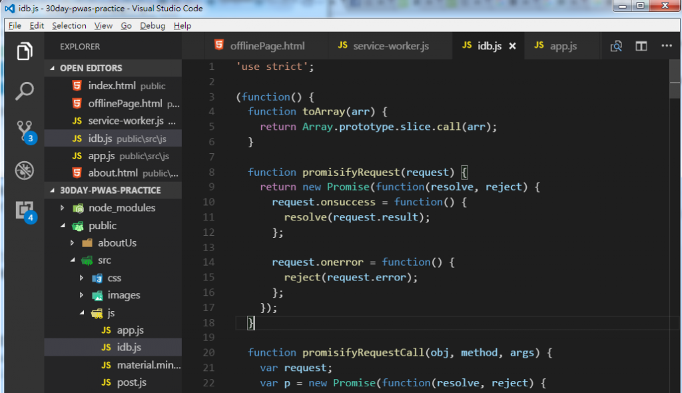Click the VS Code logo in title bar
The image size is (682, 393).
pyautogui.click(x=9, y=8)
